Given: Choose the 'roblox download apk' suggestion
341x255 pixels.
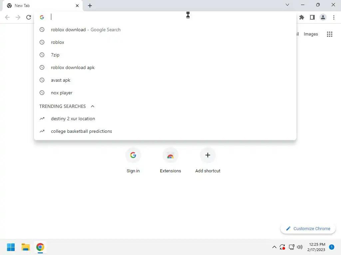Looking at the screenshot, I should pos(165,67).
